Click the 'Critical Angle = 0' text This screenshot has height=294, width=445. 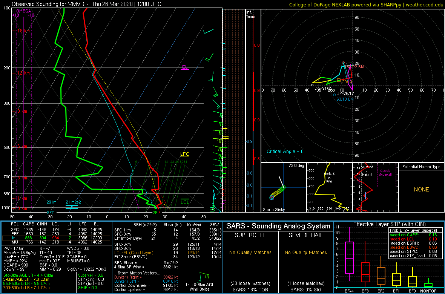point(285,152)
